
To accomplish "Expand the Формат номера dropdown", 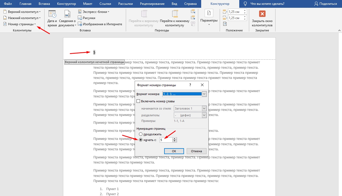I will (x=204, y=94).
